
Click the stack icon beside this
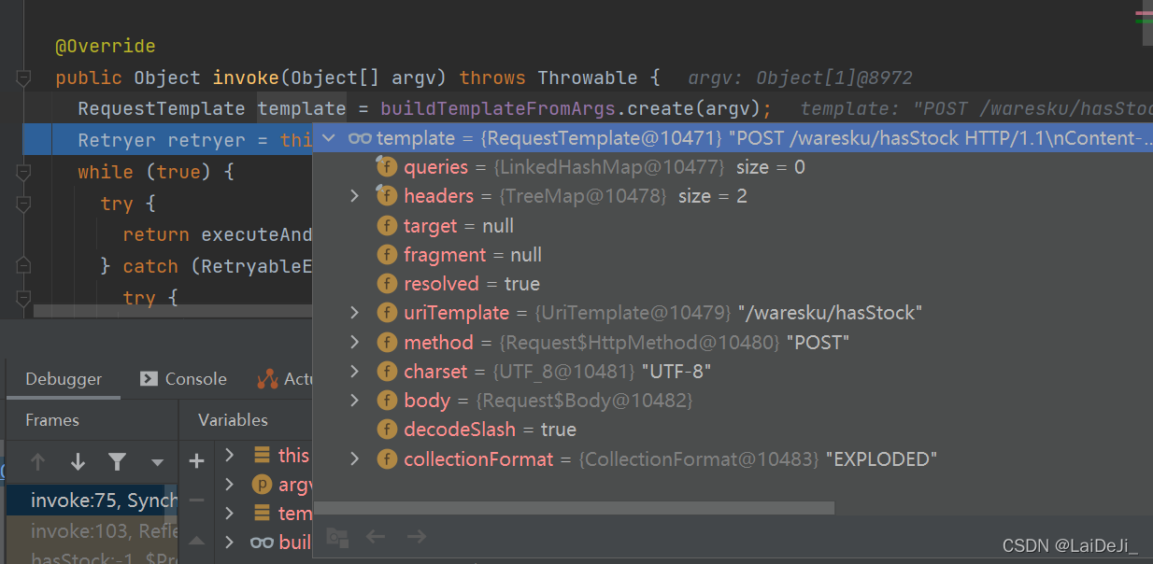click(x=263, y=456)
